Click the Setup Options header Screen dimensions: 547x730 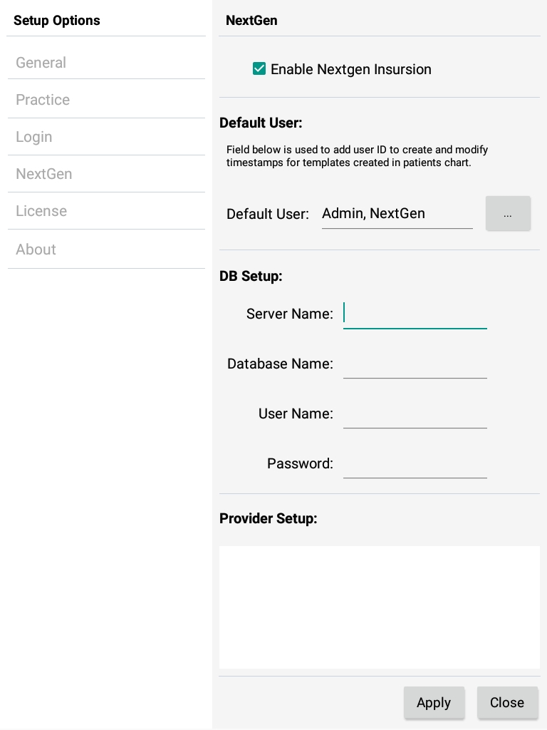(x=57, y=21)
